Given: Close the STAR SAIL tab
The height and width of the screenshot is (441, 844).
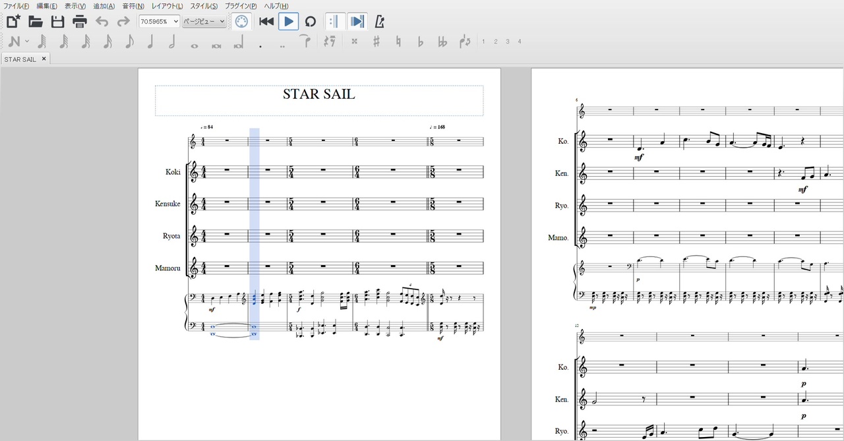Looking at the screenshot, I should (x=44, y=59).
